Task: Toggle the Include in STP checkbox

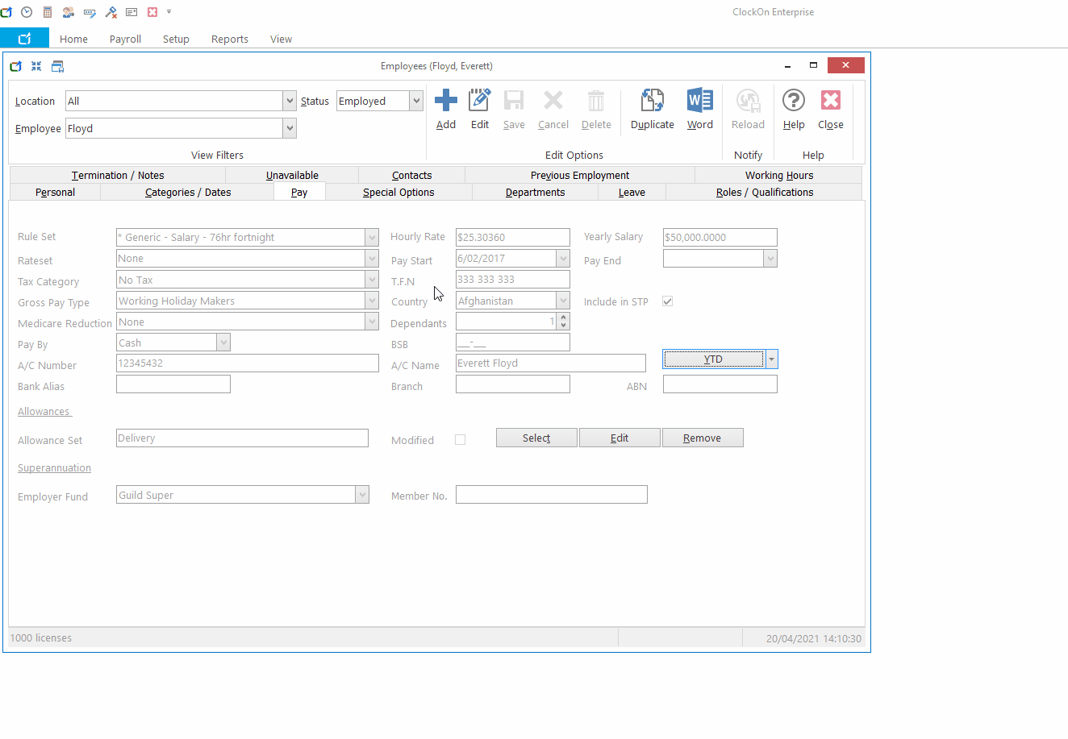Action: tap(668, 301)
